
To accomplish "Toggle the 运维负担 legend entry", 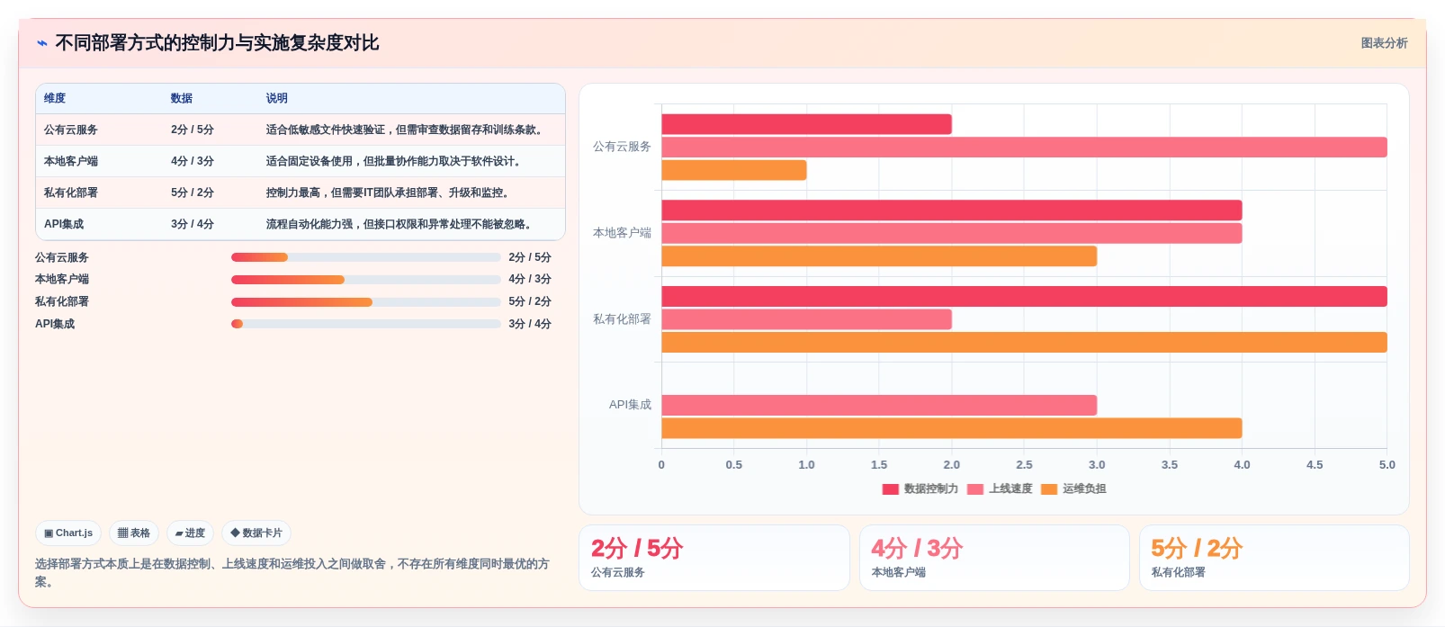I will (x=1073, y=488).
